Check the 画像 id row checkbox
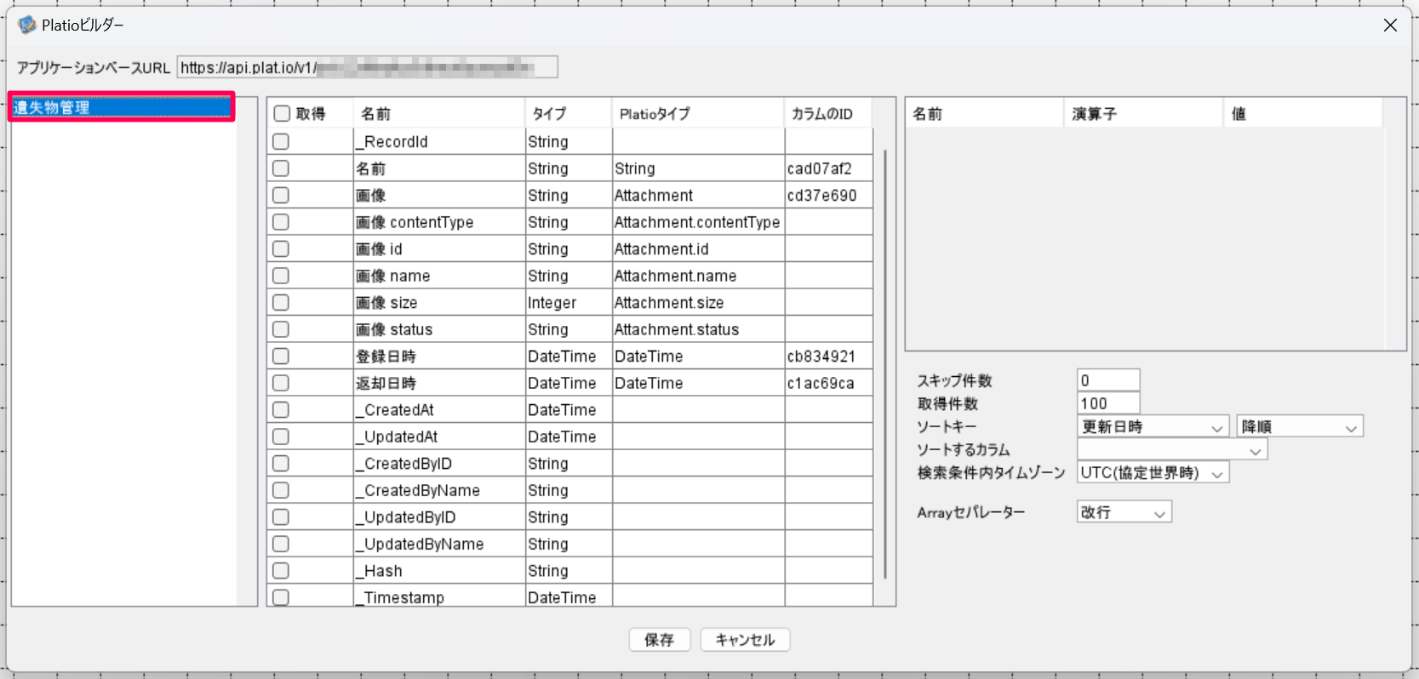 coord(281,249)
